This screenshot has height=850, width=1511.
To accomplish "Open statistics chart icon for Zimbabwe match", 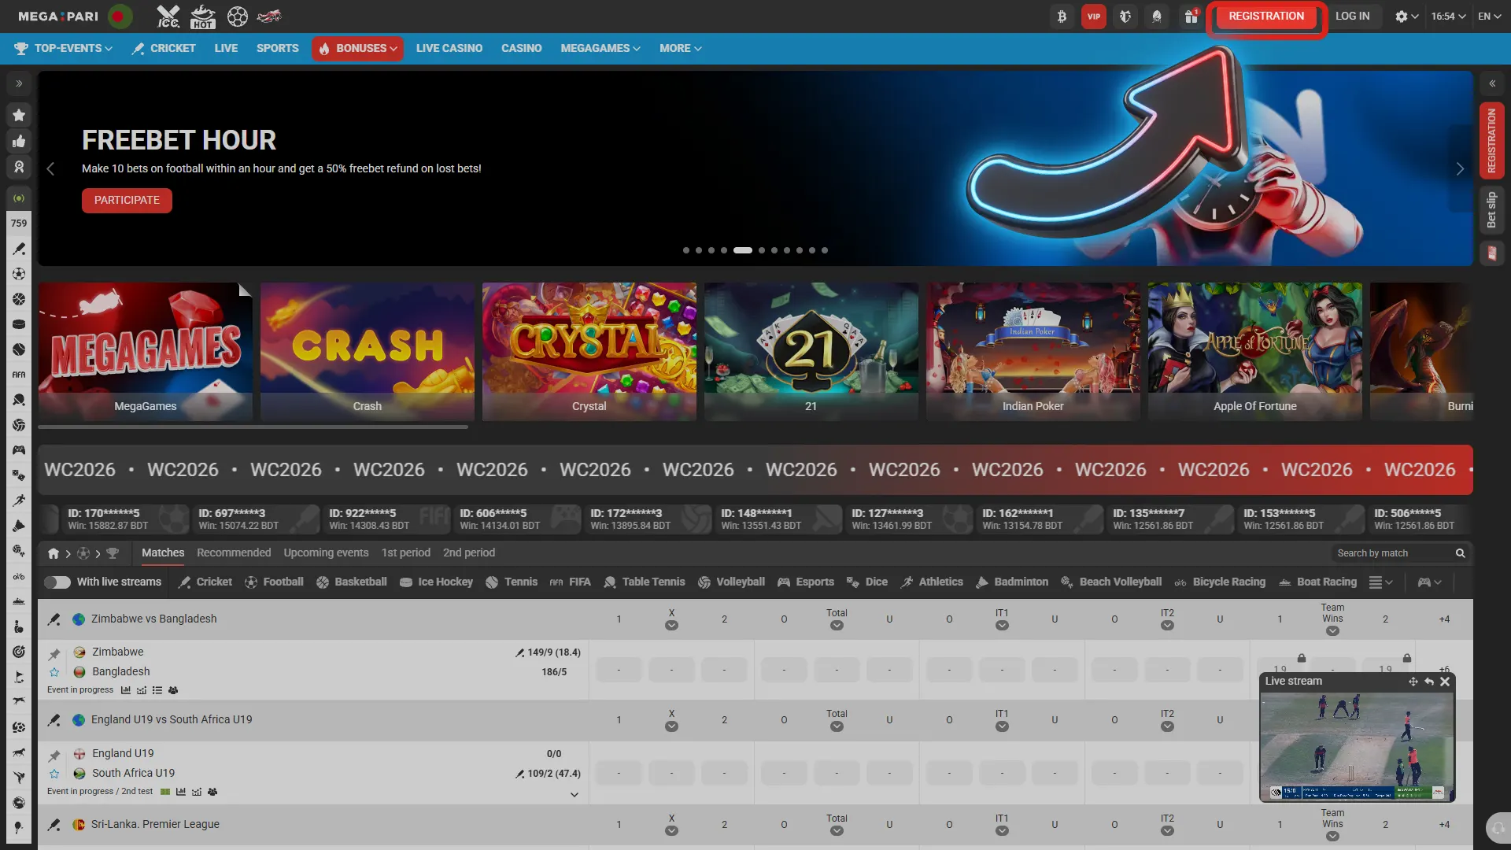I will coord(126,690).
